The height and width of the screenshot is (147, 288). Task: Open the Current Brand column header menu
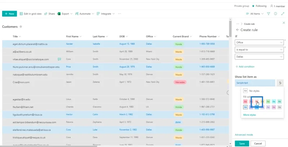pos(182,36)
